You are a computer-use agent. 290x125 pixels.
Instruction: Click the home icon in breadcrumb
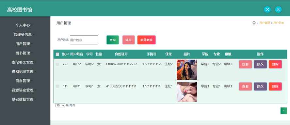pyautogui.click(x=254, y=23)
